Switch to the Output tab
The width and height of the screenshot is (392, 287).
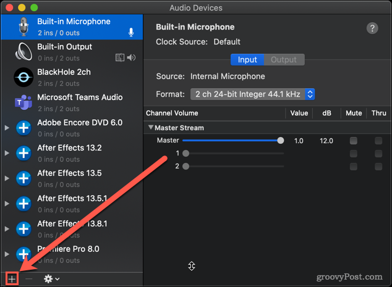pyautogui.click(x=284, y=60)
